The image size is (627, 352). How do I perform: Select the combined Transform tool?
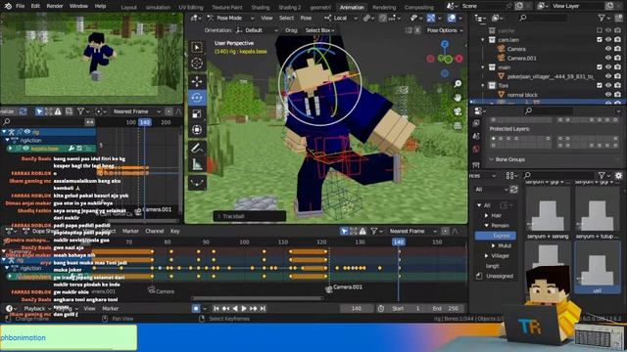click(x=197, y=130)
